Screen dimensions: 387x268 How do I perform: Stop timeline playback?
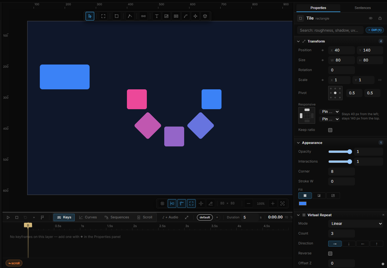(17, 217)
